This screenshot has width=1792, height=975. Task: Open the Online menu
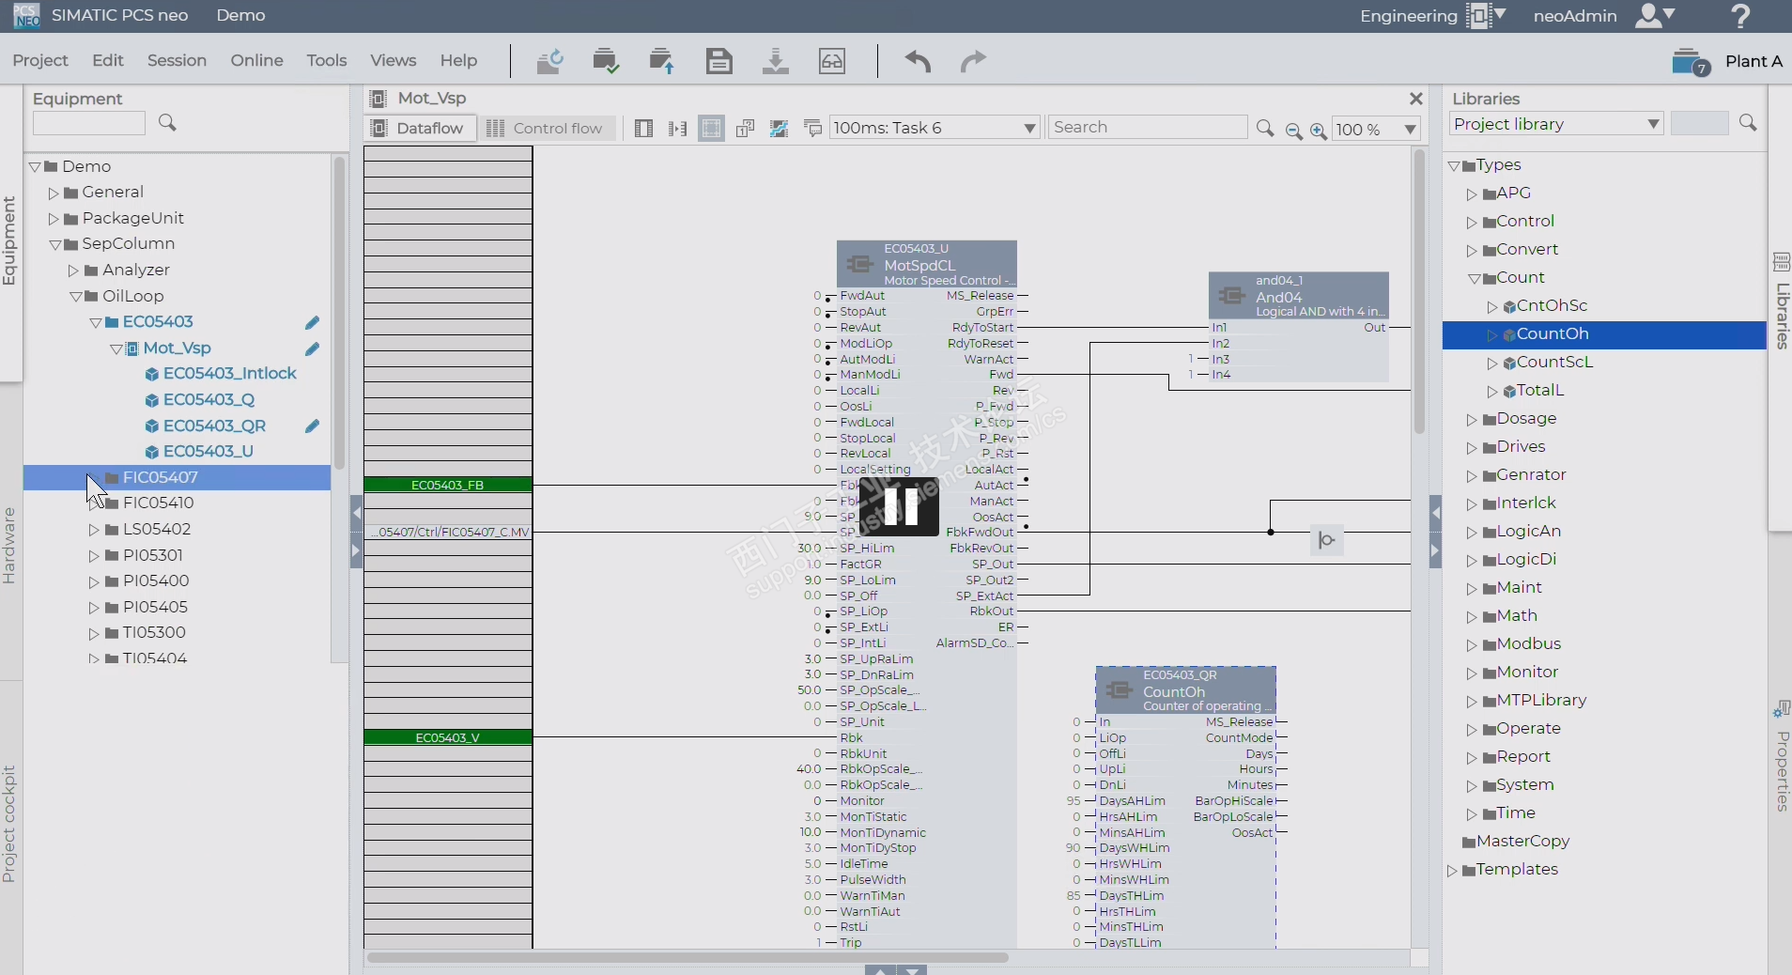(x=256, y=60)
